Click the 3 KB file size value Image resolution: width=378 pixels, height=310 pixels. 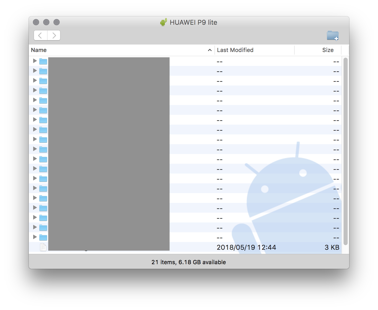point(332,247)
